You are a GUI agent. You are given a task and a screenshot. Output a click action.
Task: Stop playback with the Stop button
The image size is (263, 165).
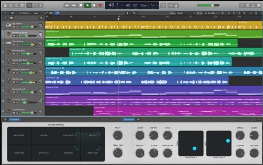tap(81, 5)
